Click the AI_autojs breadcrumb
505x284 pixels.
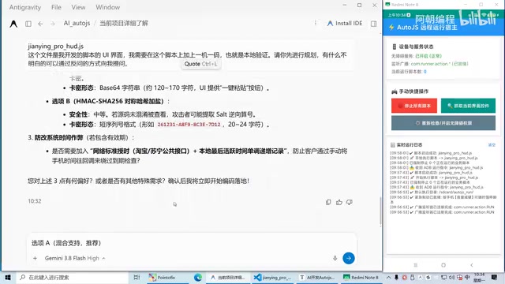click(x=77, y=23)
